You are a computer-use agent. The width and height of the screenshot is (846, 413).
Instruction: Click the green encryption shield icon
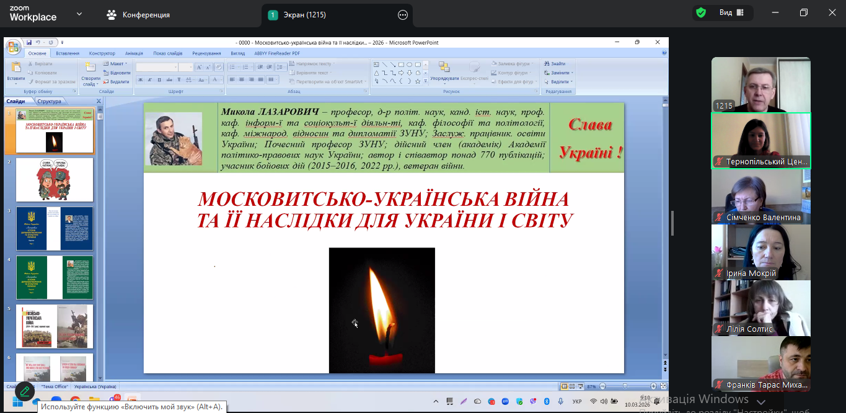point(701,13)
